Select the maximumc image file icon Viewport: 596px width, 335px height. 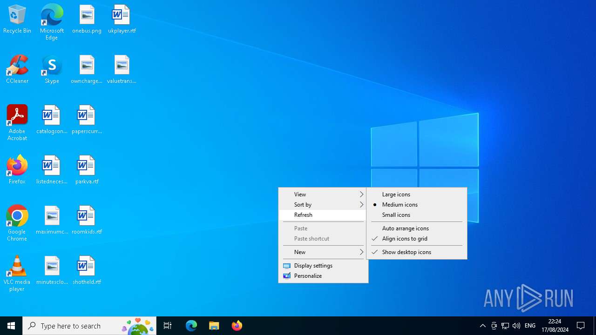(52, 221)
